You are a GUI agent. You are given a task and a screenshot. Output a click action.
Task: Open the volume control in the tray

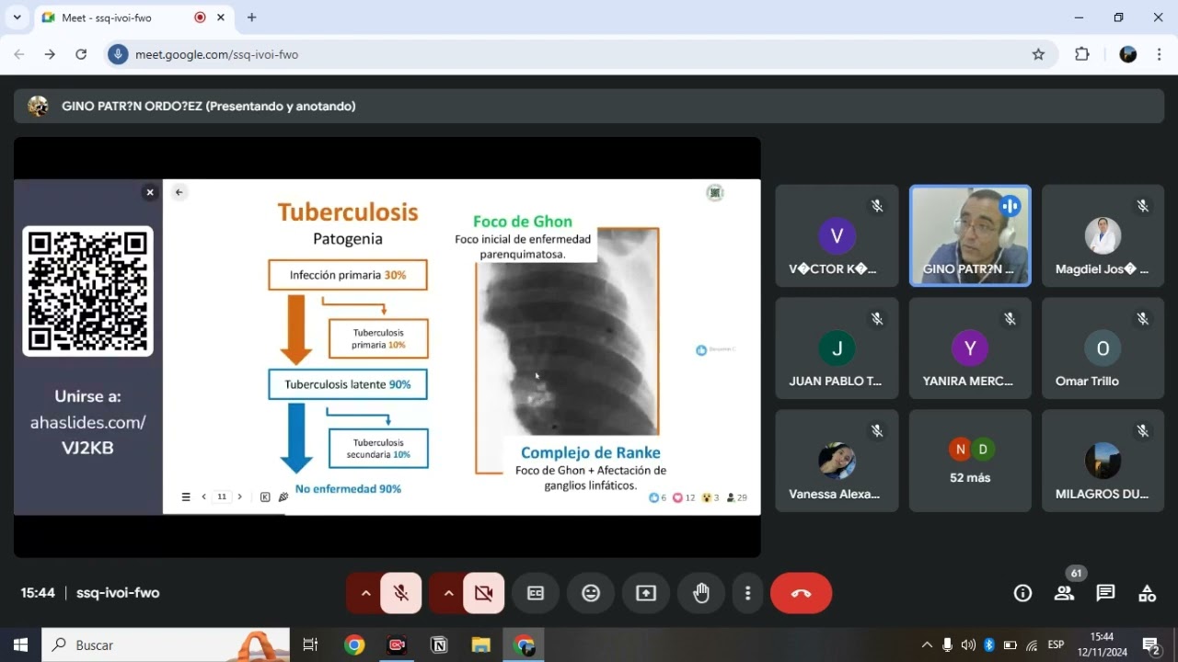point(968,645)
